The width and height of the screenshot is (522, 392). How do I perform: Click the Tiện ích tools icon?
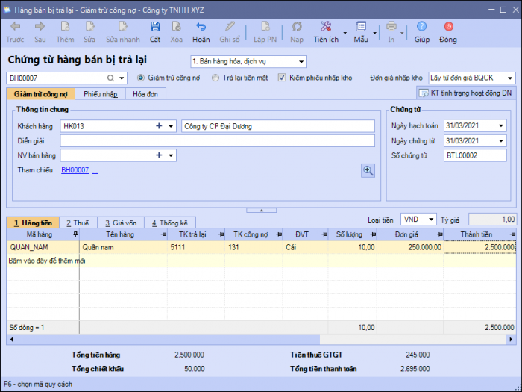pos(325,27)
